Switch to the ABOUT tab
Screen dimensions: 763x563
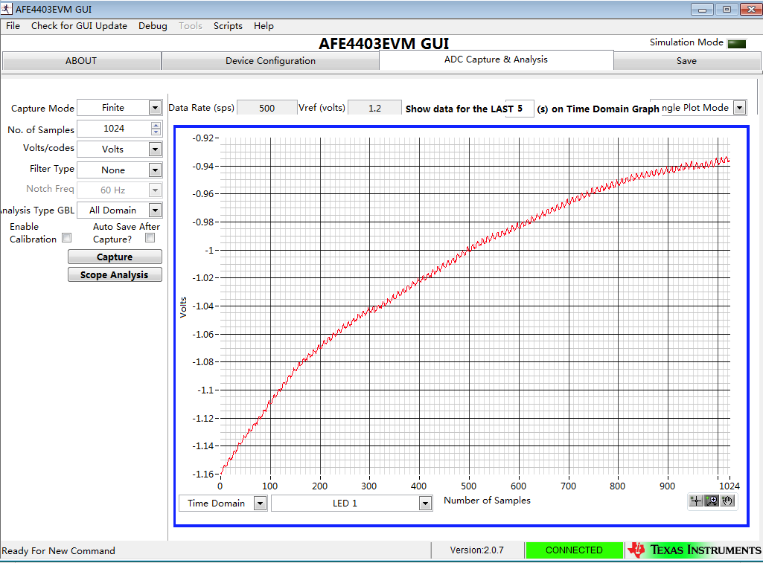[x=81, y=61]
